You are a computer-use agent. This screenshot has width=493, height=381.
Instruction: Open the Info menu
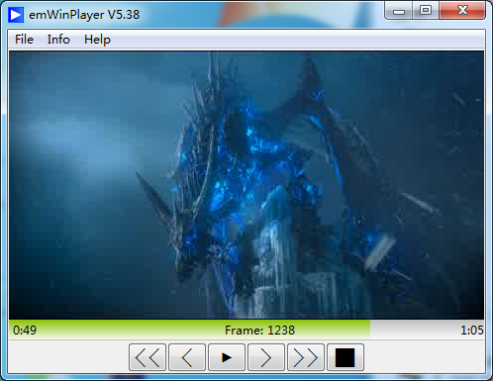point(58,40)
